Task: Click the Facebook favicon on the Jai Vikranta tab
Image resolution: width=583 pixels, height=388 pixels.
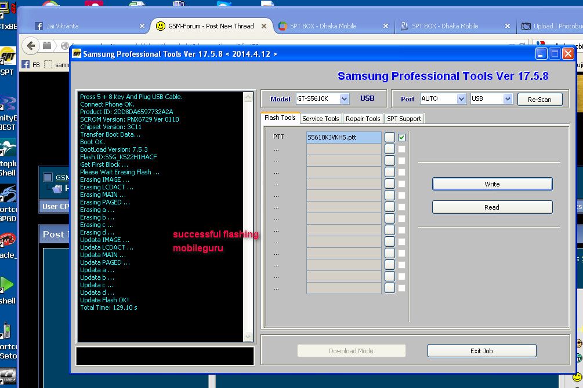Action: pos(39,26)
